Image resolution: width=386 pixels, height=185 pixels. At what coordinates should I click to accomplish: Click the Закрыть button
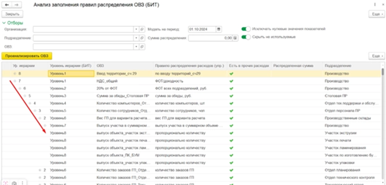pyautogui.click(x=12, y=14)
